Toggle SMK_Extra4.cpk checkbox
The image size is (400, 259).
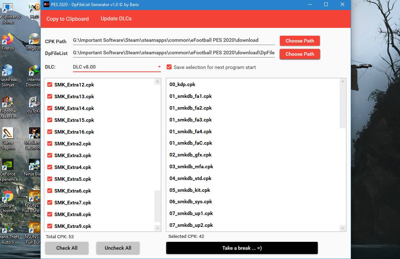click(x=50, y=167)
